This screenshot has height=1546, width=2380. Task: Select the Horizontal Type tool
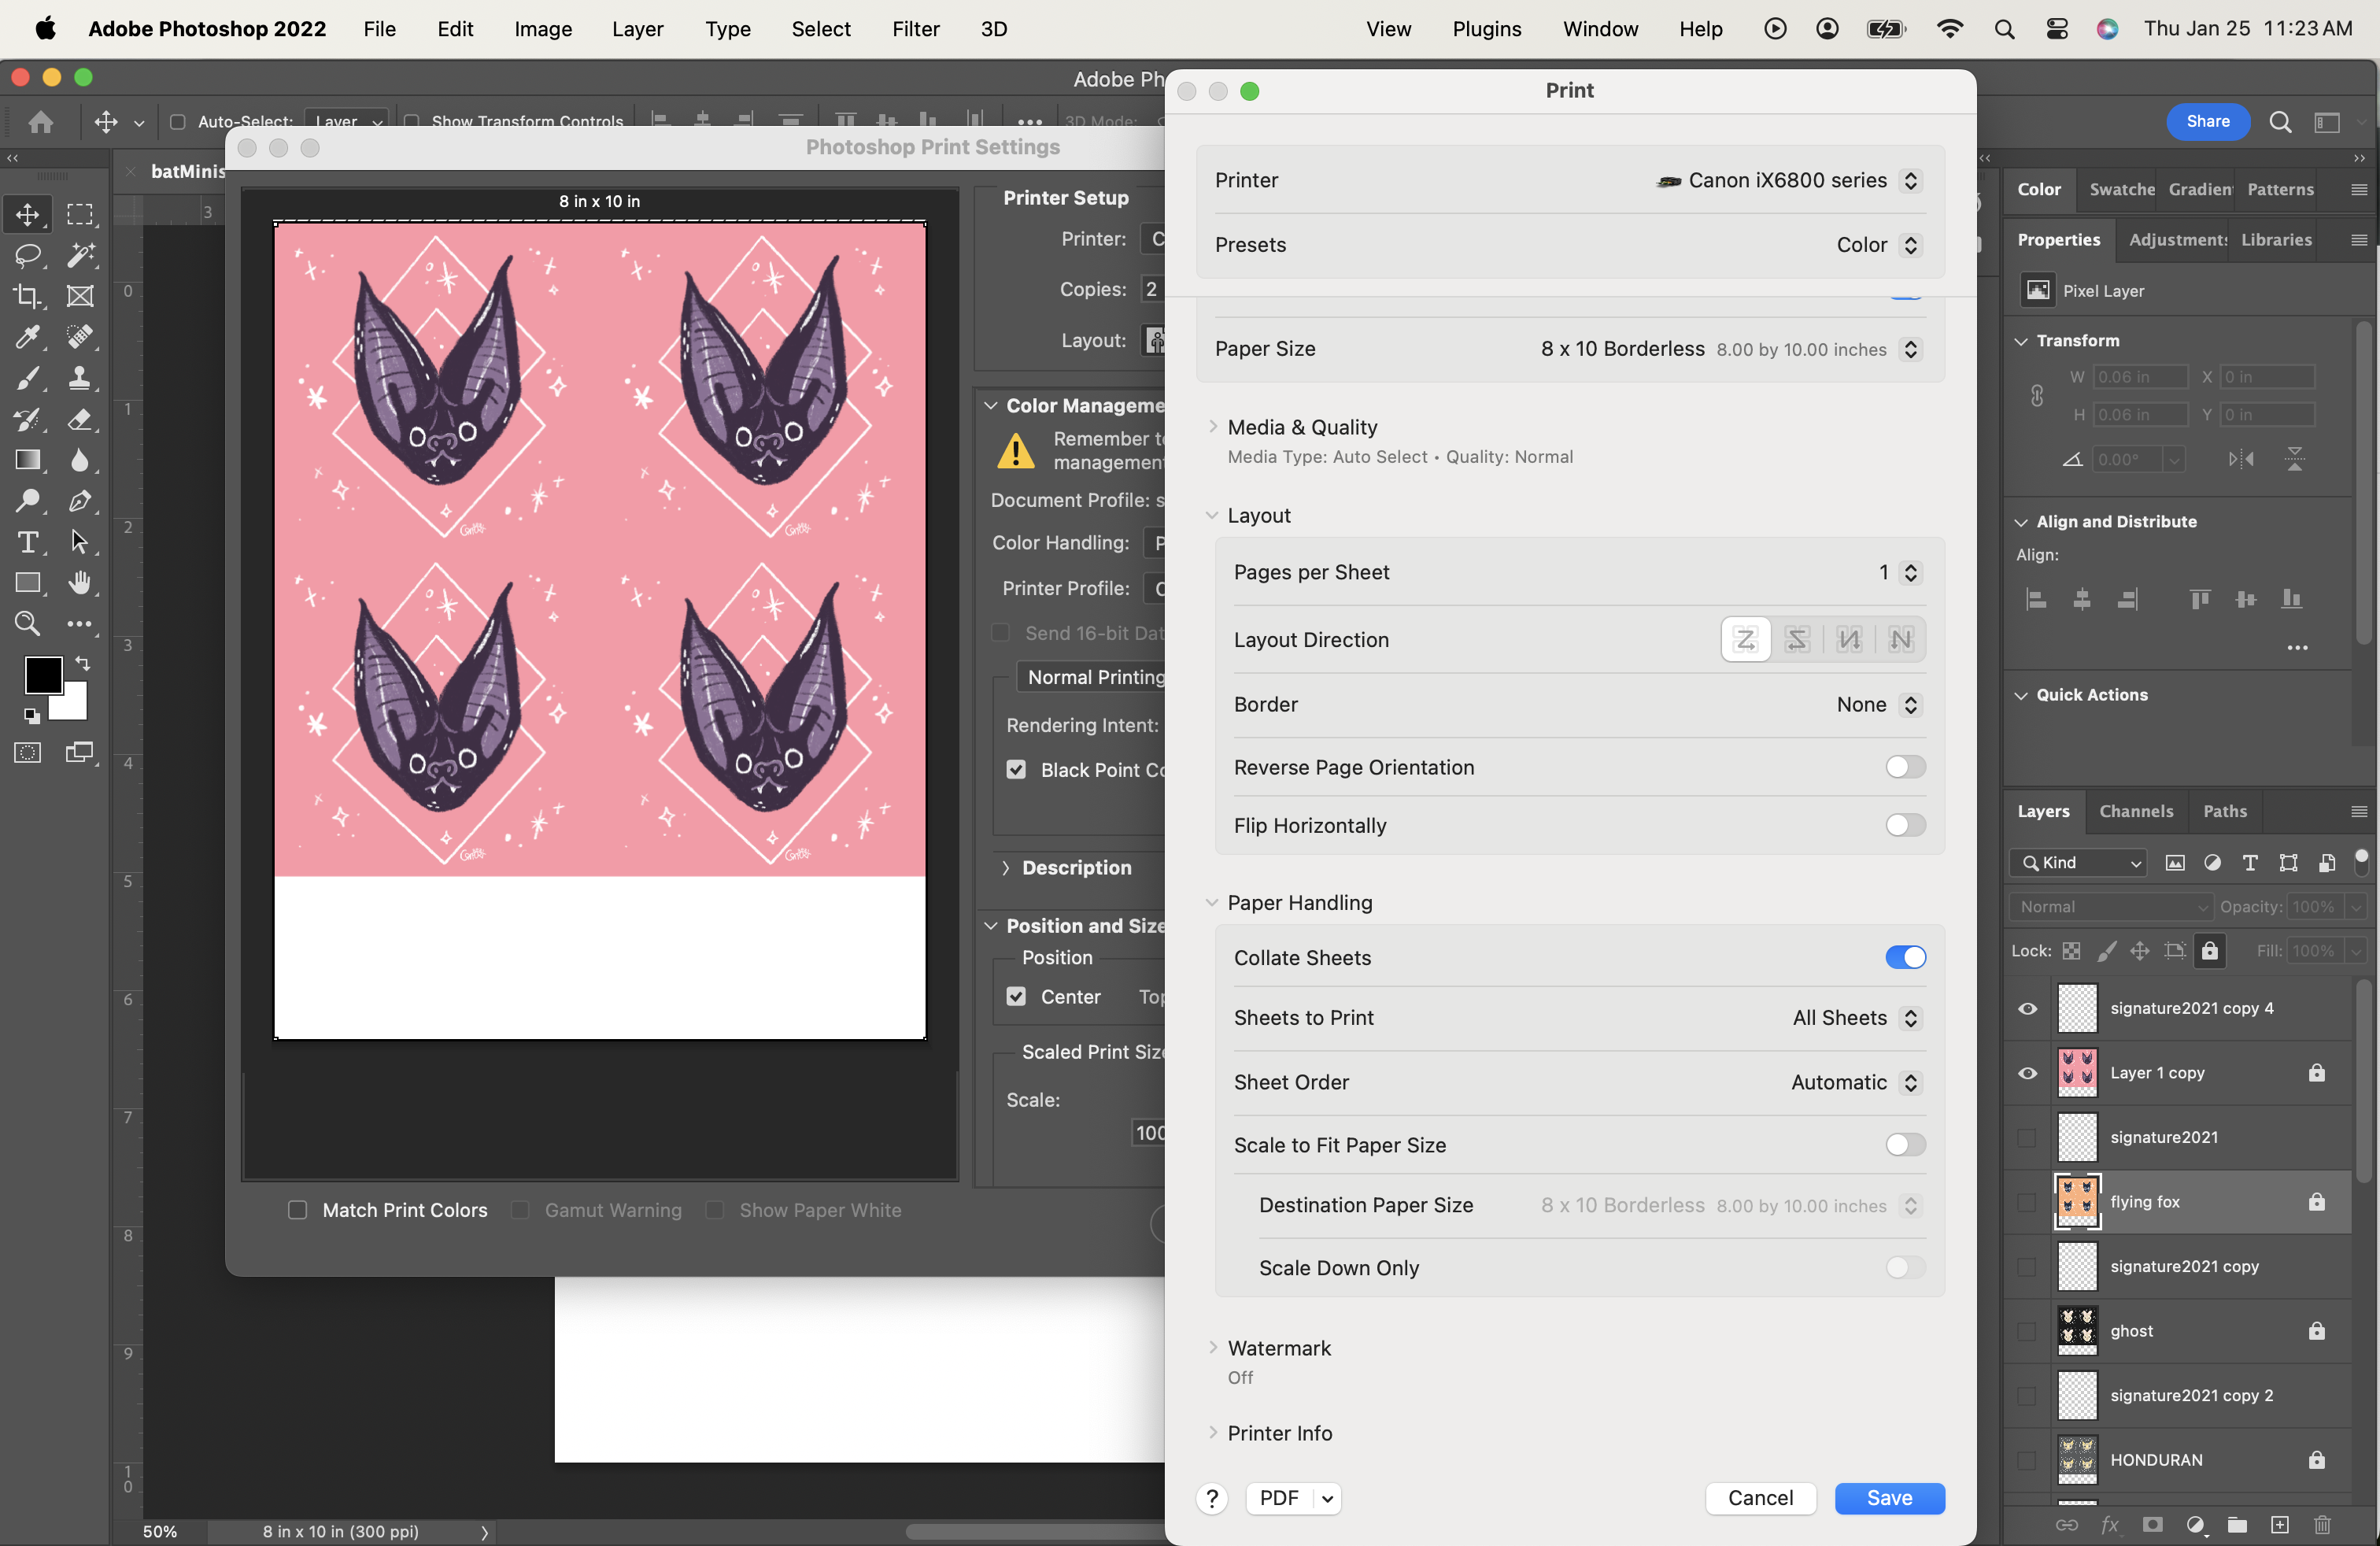pos(27,542)
